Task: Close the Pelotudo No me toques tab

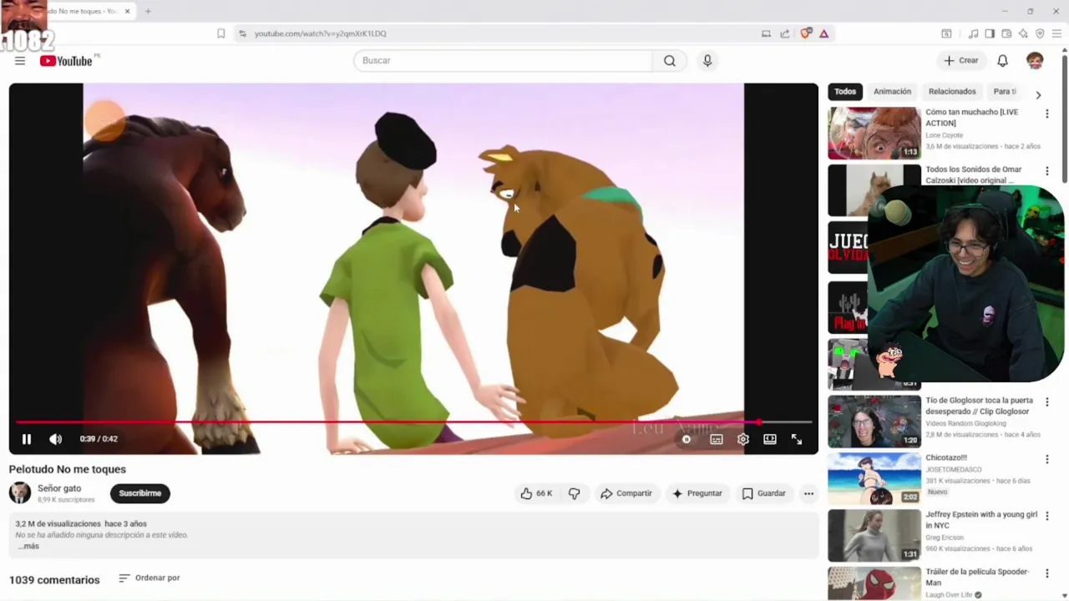Action: (x=127, y=12)
